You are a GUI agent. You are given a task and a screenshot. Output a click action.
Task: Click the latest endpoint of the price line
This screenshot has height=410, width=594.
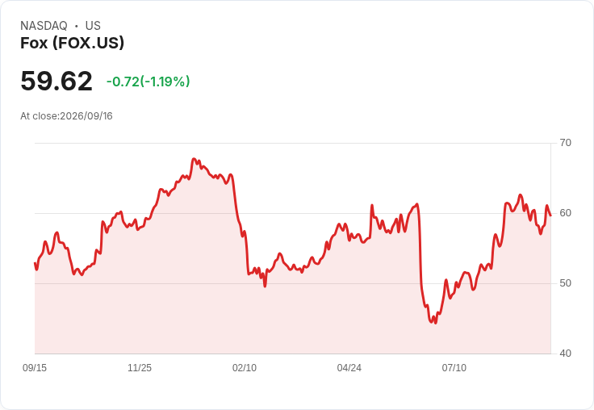pyautogui.click(x=550, y=215)
